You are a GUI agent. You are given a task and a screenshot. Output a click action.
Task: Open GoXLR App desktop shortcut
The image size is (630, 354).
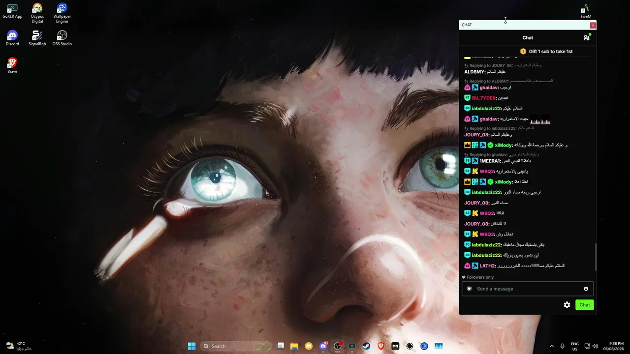coord(12,11)
